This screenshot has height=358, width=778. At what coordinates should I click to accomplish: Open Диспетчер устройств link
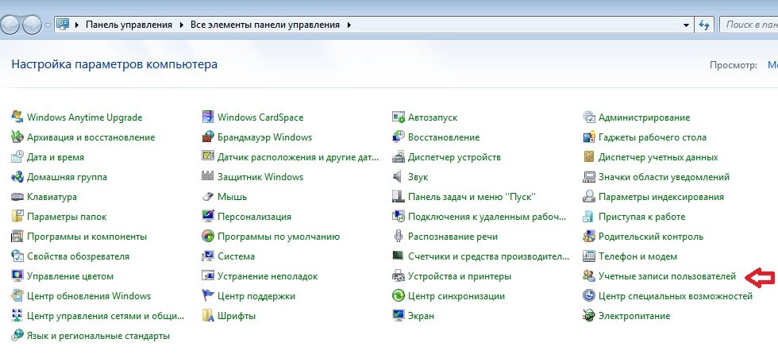coord(454,157)
